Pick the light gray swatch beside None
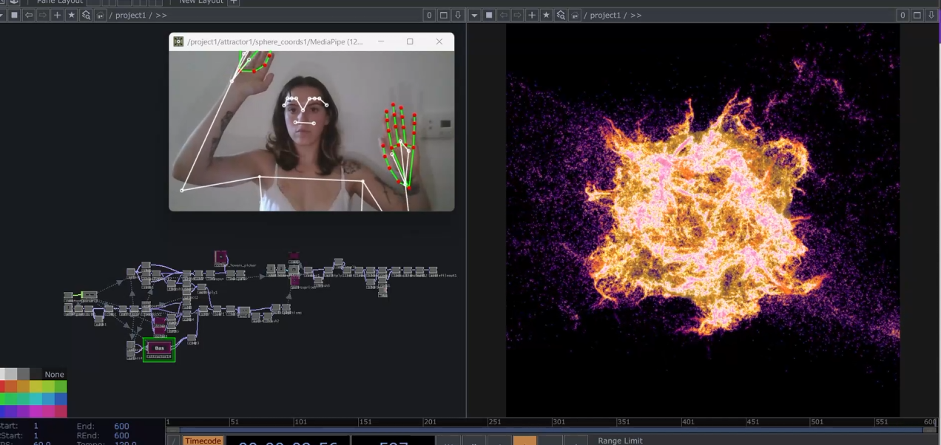Image resolution: width=941 pixels, height=445 pixels. tap(10, 374)
